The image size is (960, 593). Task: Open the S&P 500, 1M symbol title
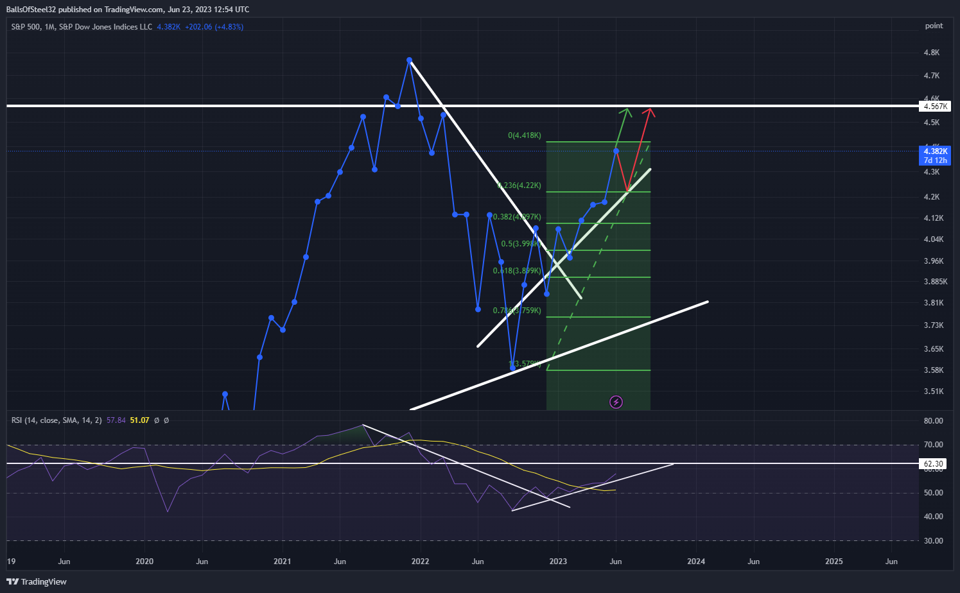(82, 27)
